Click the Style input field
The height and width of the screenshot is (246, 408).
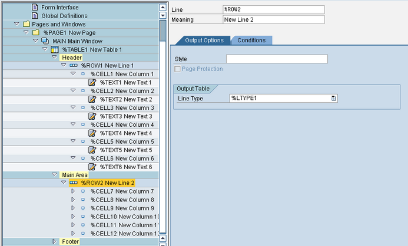coord(277,59)
